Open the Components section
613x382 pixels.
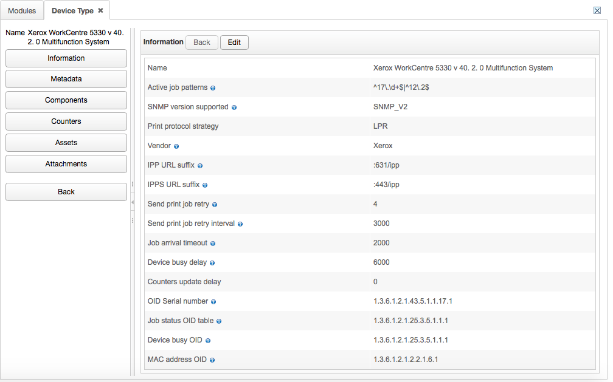click(66, 100)
